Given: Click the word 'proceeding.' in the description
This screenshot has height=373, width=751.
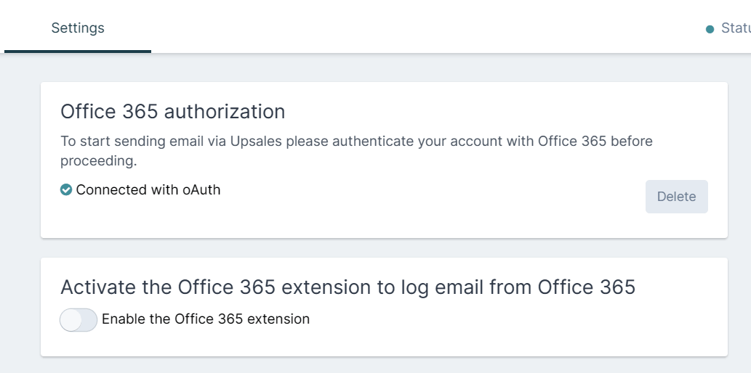Looking at the screenshot, I should 99,161.
